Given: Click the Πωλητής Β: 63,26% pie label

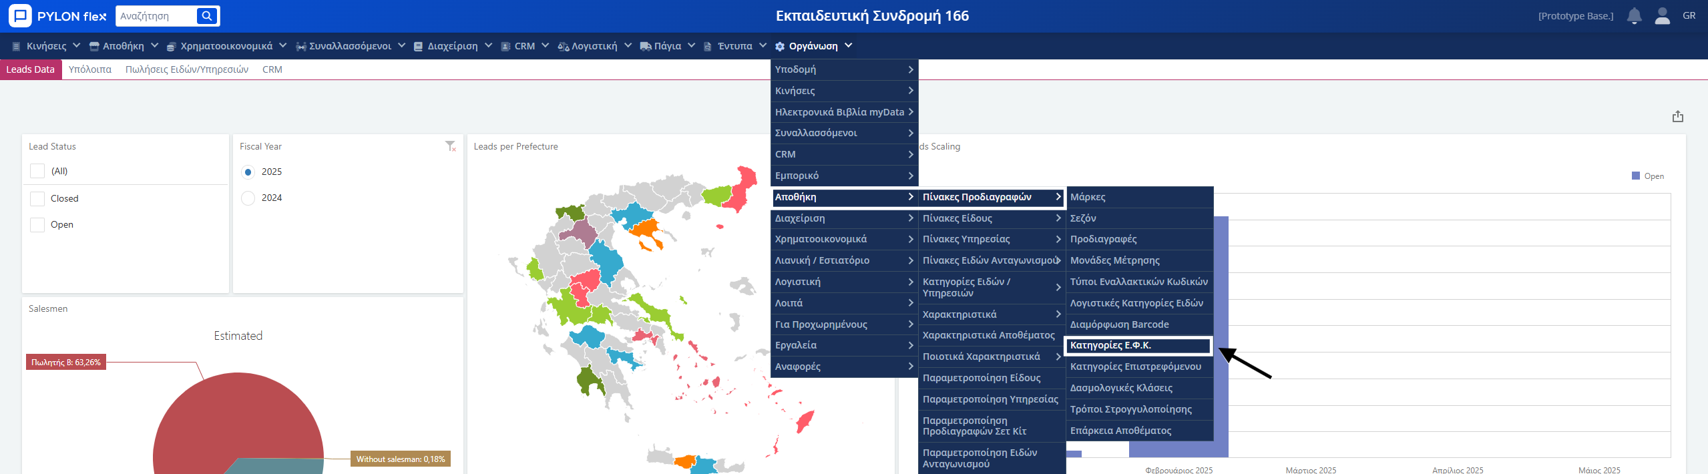Looking at the screenshot, I should [66, 363].
